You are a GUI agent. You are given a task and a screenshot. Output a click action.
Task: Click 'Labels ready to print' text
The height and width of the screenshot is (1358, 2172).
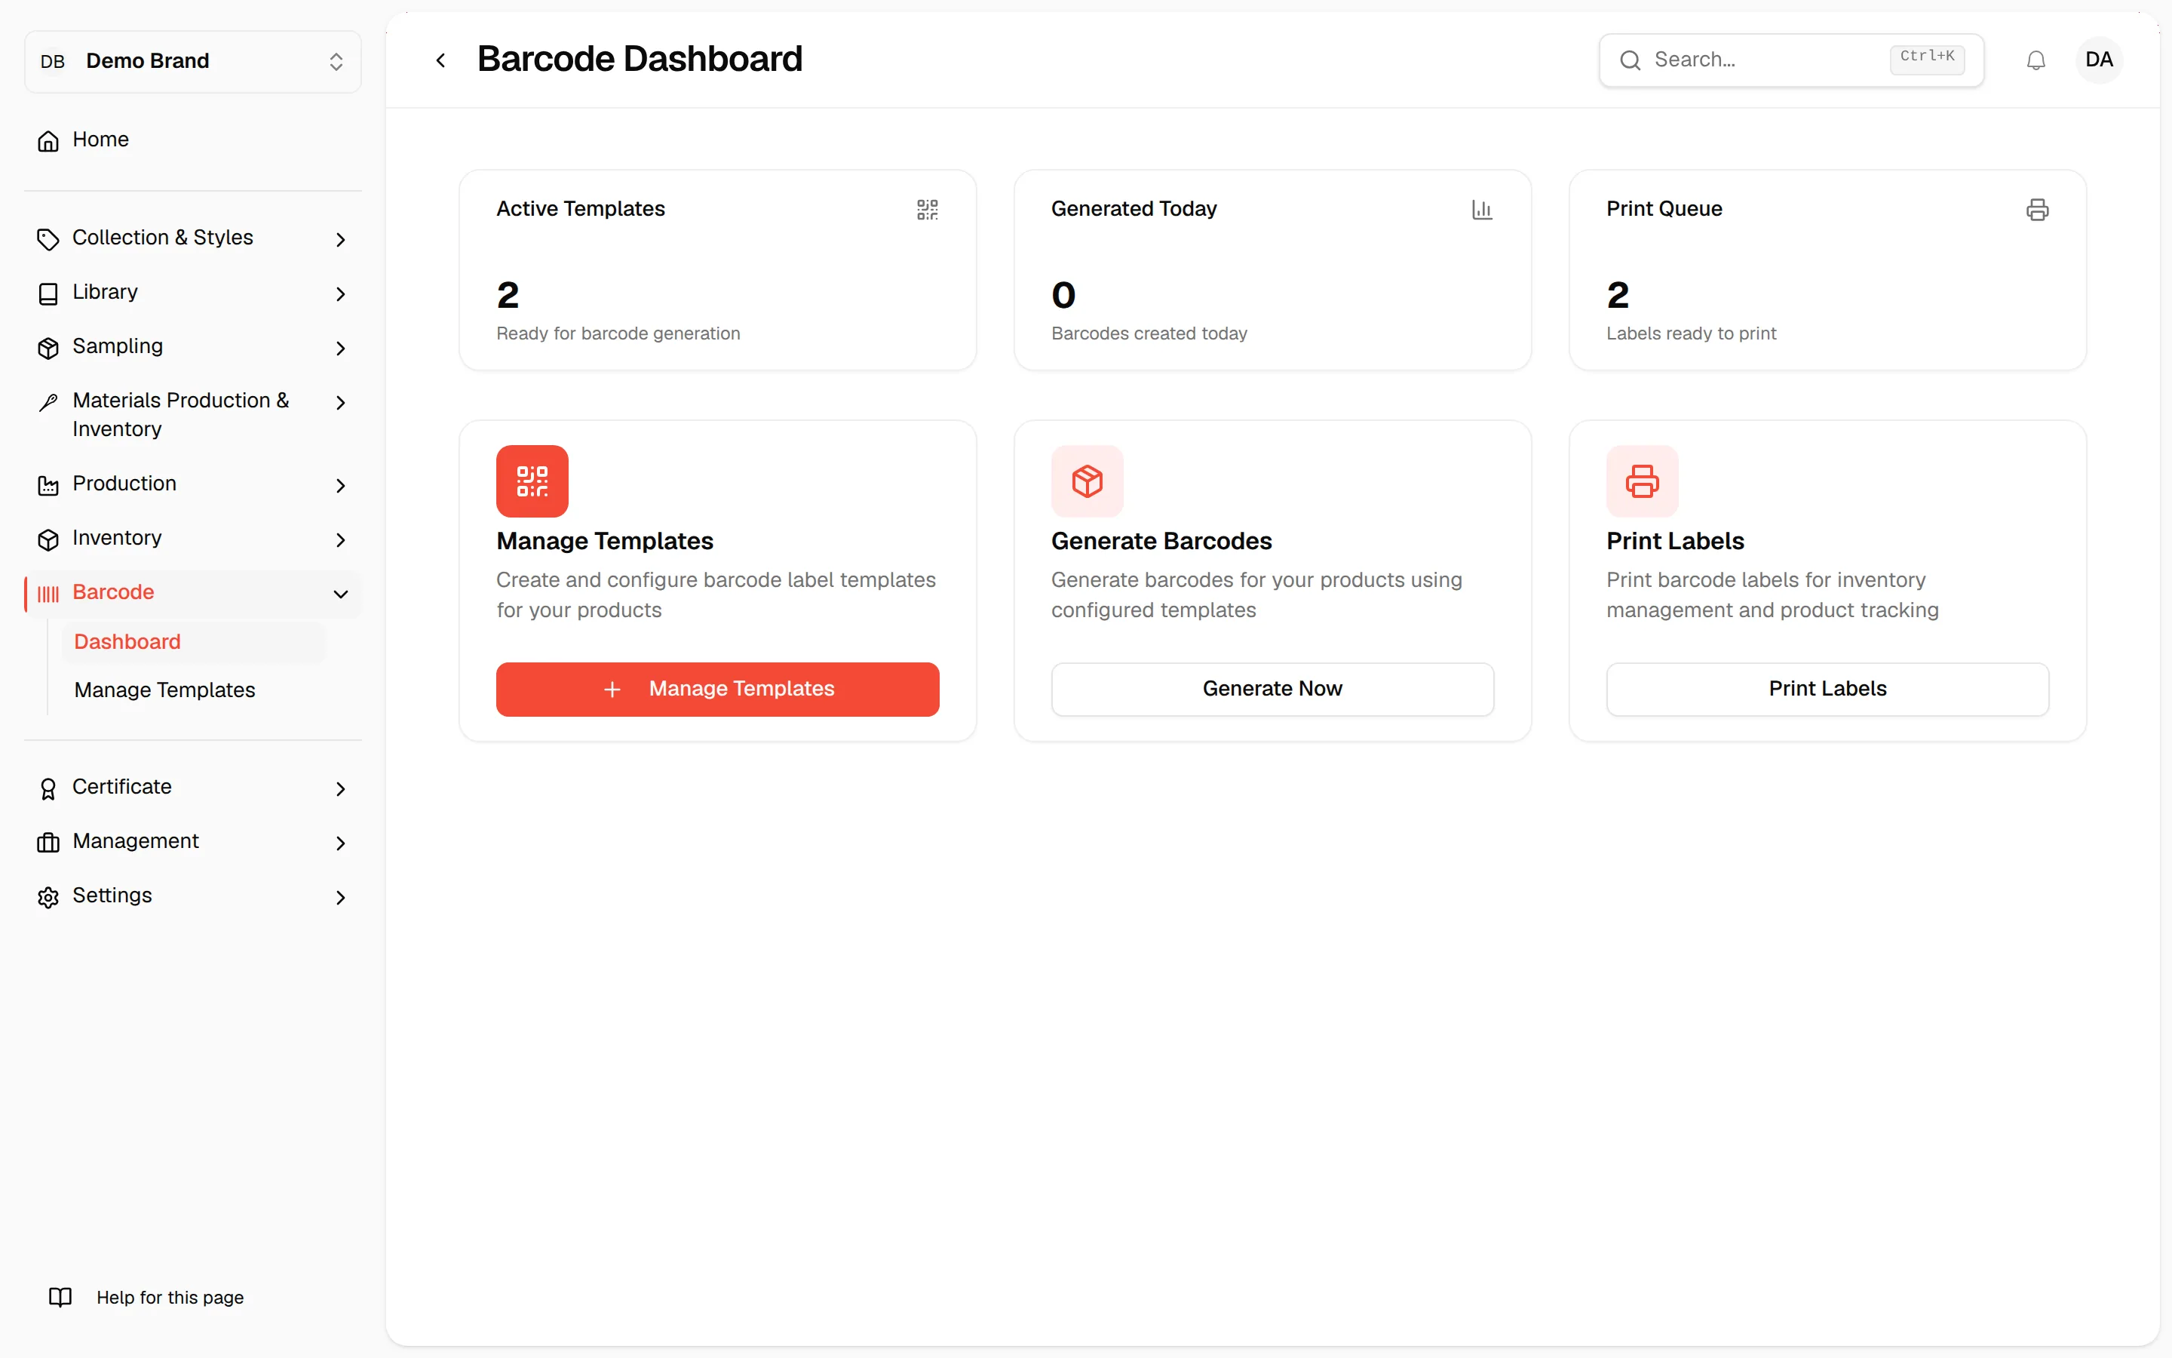coord(1691,333)
